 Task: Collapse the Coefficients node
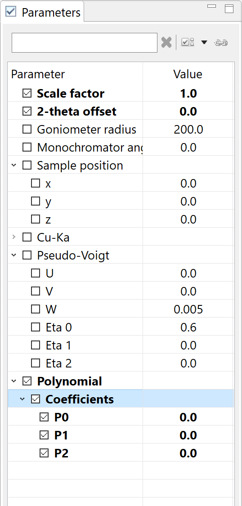pos(22,399)
